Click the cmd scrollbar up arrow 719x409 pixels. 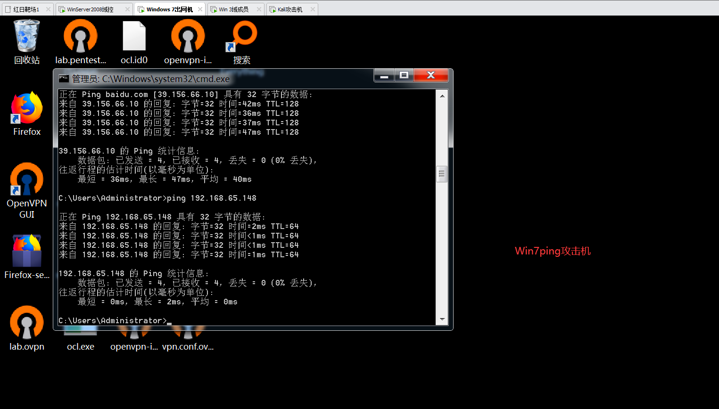coord(442,96)
